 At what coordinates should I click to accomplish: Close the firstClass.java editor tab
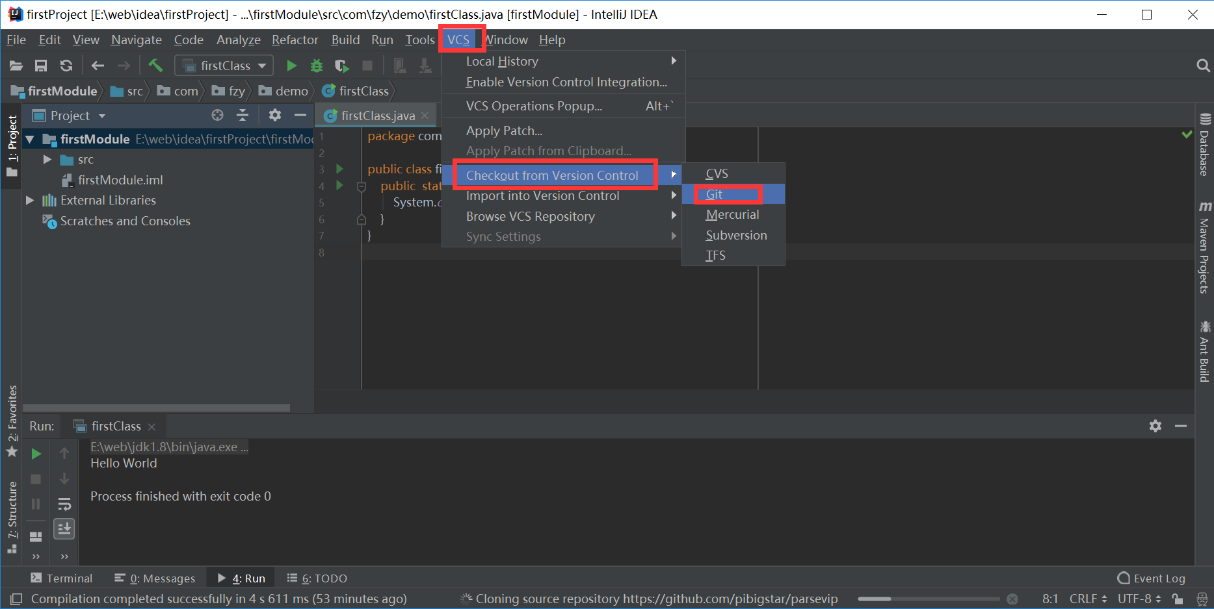pos(425,115)
